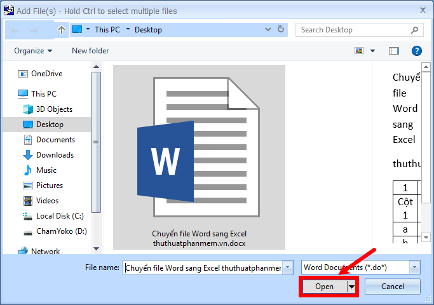This screenshot has width=434, height=305.
Task: Click the Documents icon in sidebar
Action: tap(28, 140)
